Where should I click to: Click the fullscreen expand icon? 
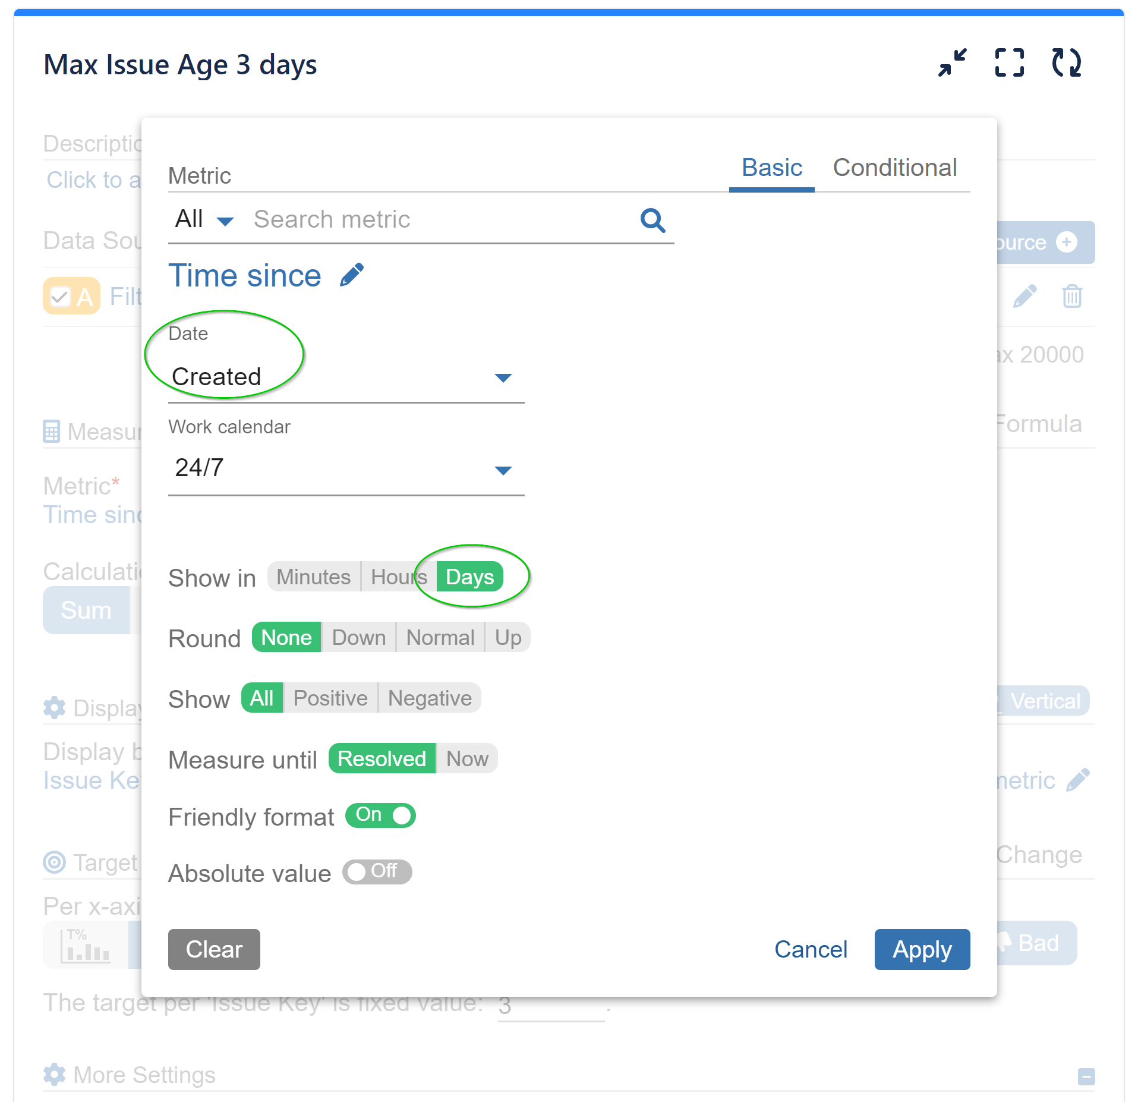[x=1009, y=63]
